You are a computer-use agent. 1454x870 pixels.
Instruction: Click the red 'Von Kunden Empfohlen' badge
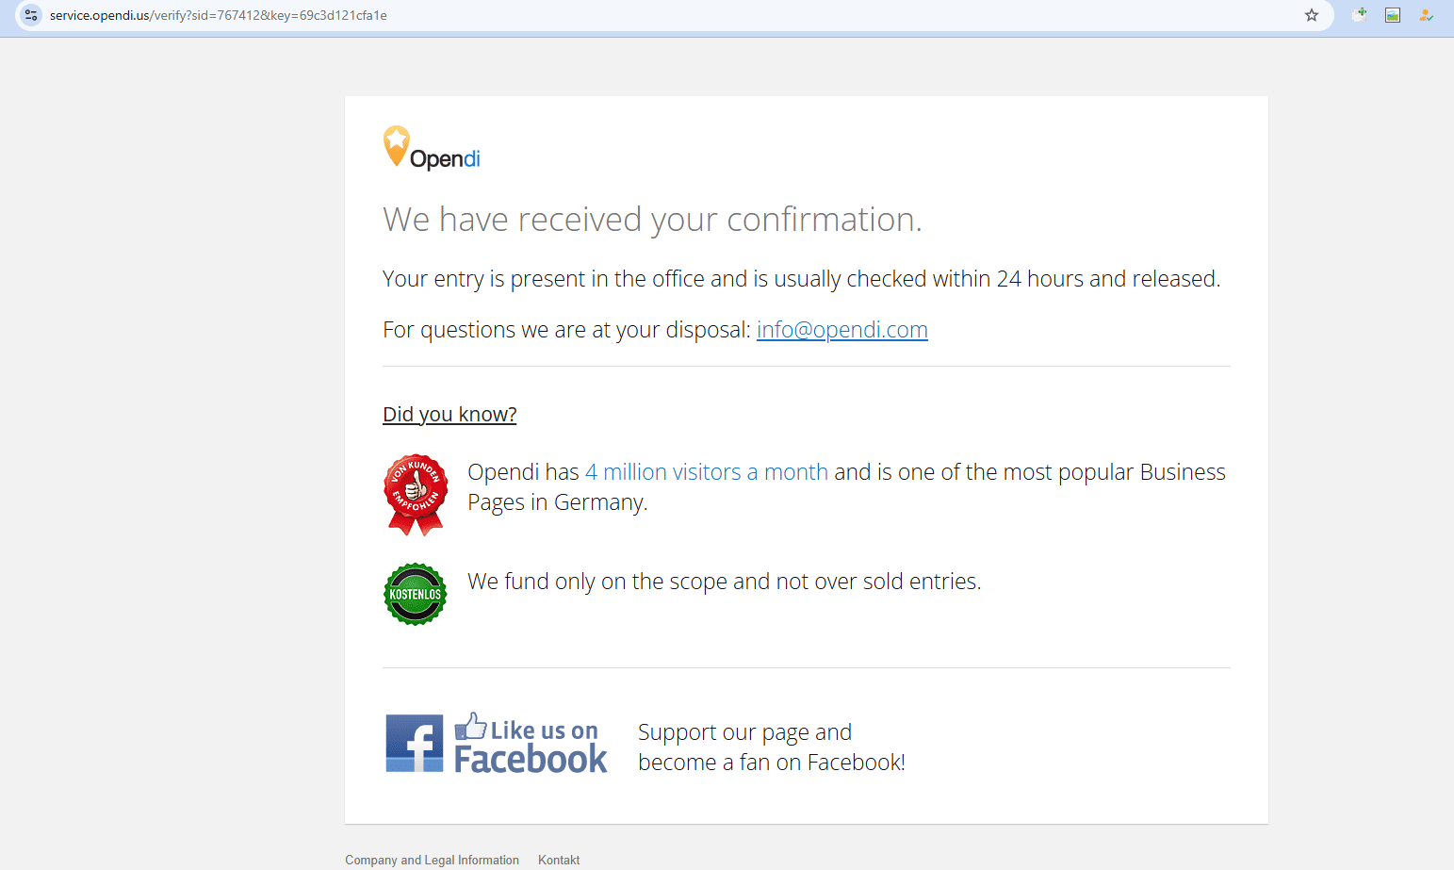click(415, 494)
